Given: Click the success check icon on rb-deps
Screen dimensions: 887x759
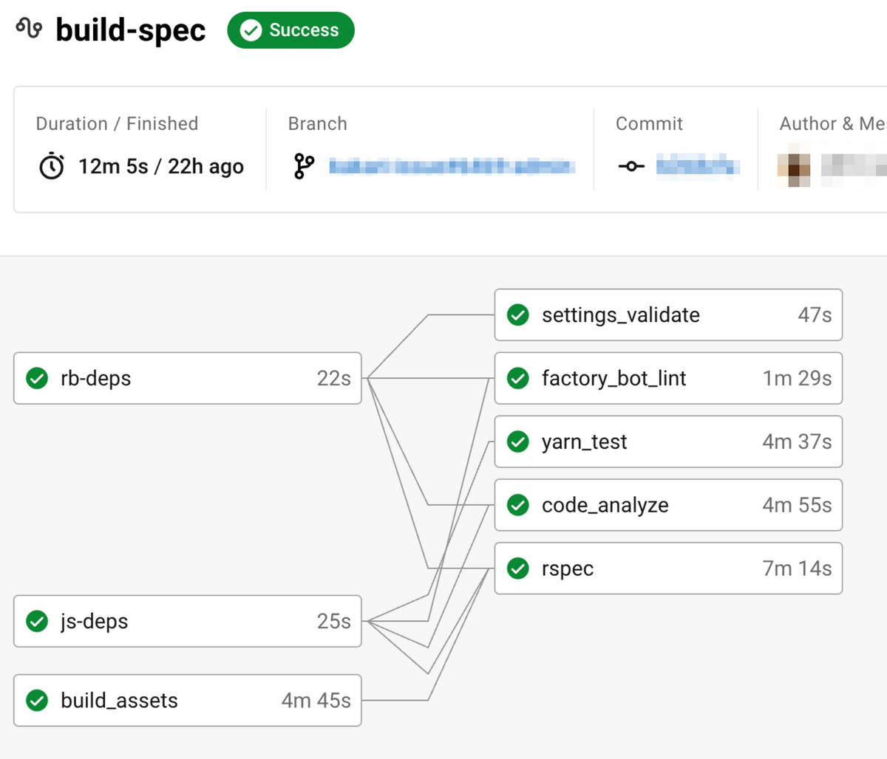Looking at the screenshot, I should (x=37, y=378).
